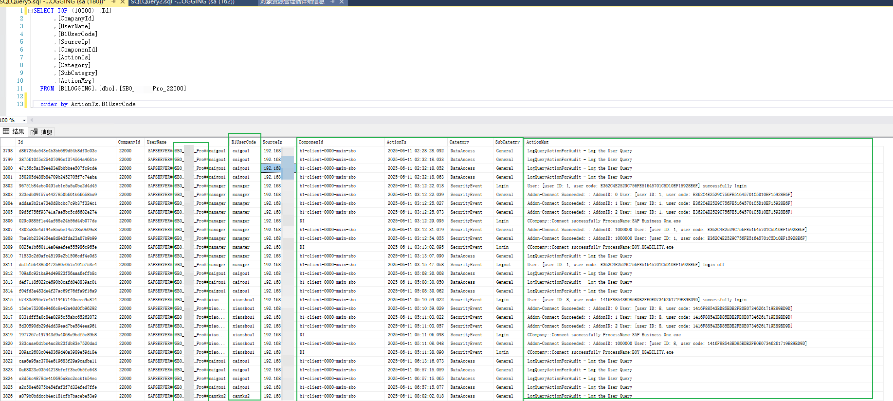Select the CompanyId column header
The height and width of the screenshot is (401, 893).
click(x=130, y=142)
